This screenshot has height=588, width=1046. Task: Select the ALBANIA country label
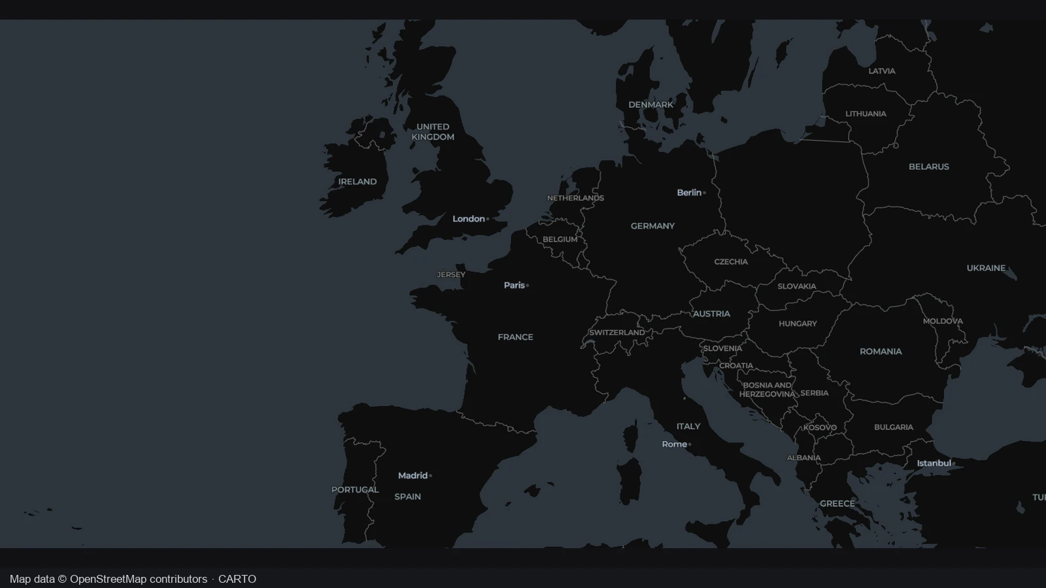coord(804,458)
